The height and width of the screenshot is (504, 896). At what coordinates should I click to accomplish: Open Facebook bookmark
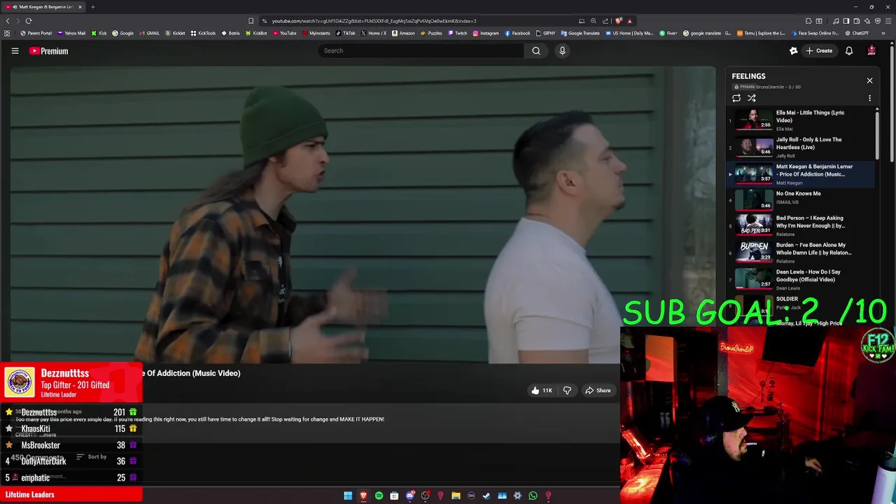point(517,33)
